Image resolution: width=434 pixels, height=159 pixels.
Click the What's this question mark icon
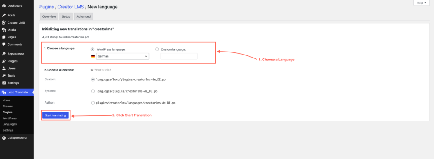click(92, 70)
